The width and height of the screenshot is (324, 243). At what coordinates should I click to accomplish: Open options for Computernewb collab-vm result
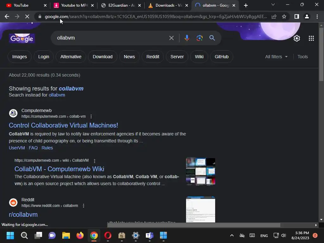(x=91, y=116)
